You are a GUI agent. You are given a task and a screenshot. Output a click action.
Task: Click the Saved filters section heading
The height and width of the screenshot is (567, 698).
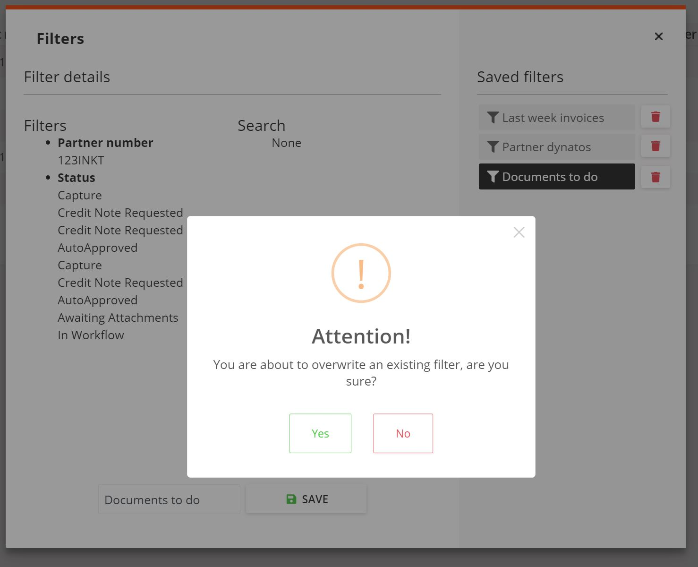520,77
